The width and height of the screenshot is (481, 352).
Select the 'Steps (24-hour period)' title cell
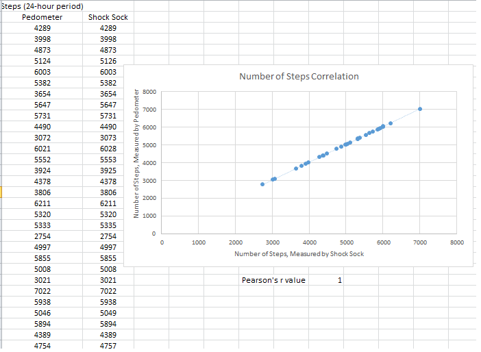point(42,6)
